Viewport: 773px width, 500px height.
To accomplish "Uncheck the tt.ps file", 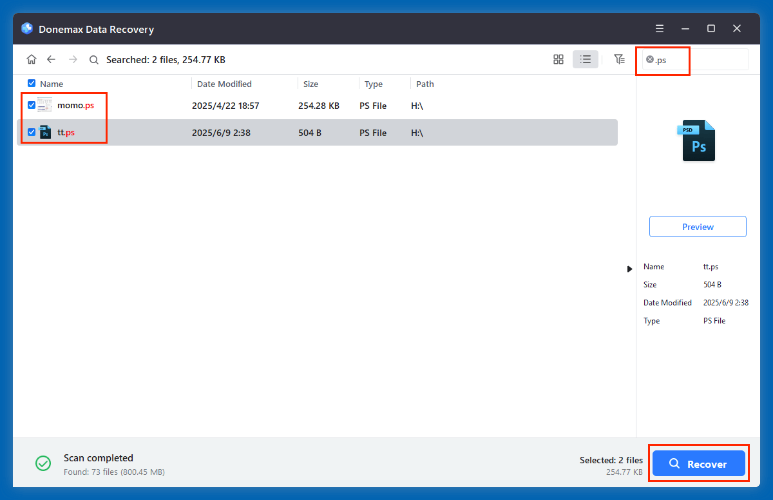I will coord(31,132).
